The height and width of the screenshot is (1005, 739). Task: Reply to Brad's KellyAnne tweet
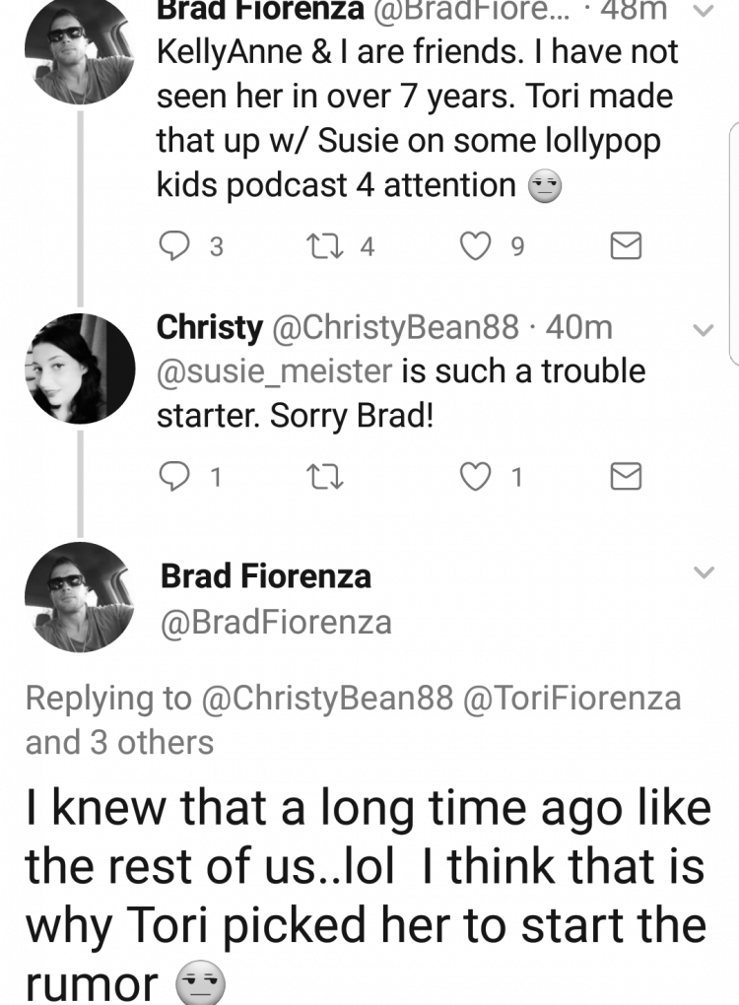point(174,246)
